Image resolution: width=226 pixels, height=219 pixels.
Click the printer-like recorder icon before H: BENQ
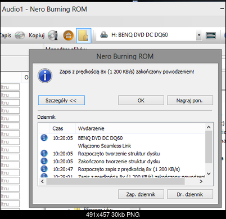click(x=104, y=35)
